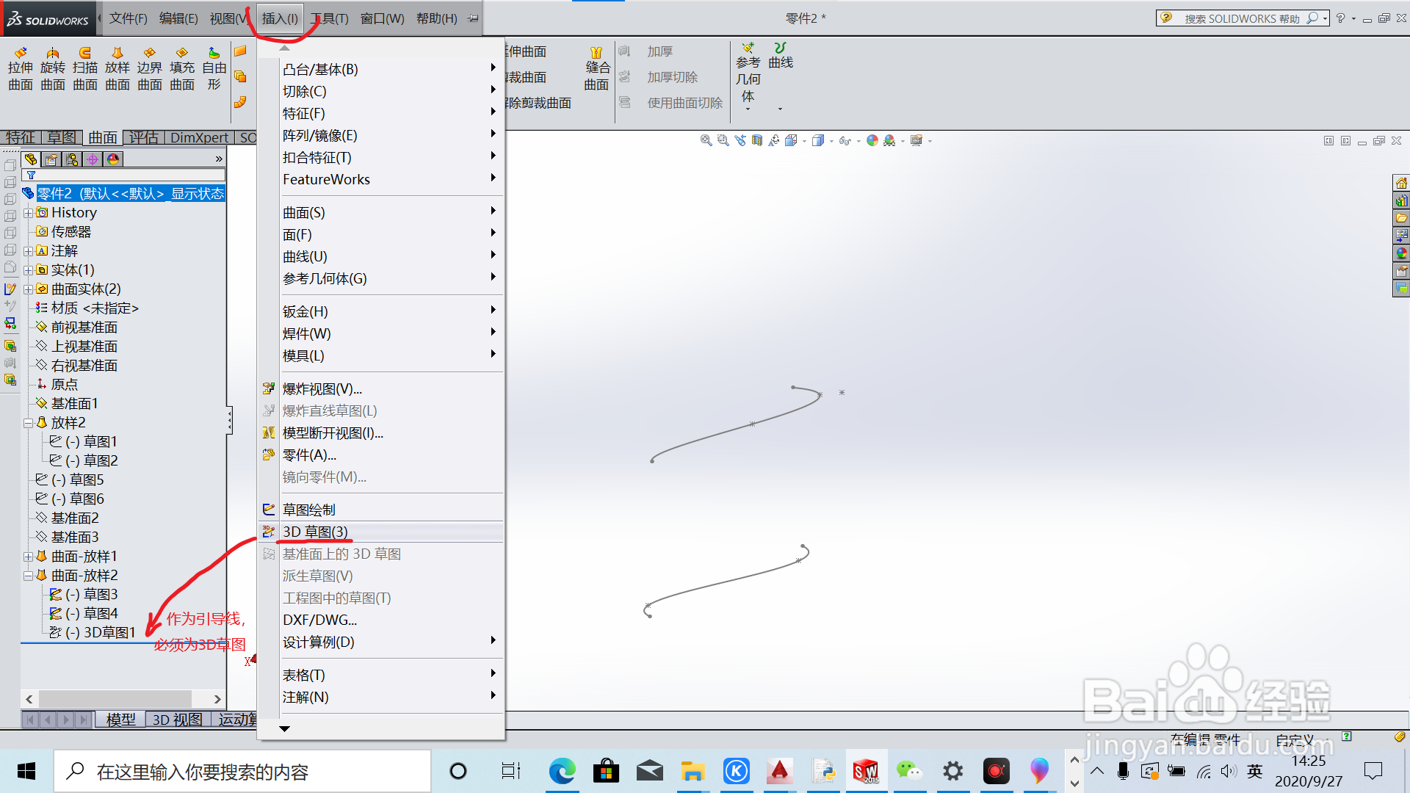1410x793 pixels.
Task: Choose 爆炸视图(V)... exploded view entry
Action: pos(381,388)
